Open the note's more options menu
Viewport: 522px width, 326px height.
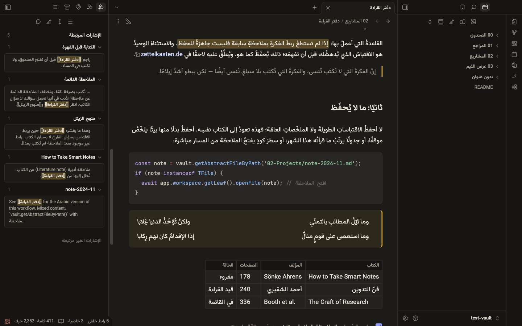pos(118,21)
